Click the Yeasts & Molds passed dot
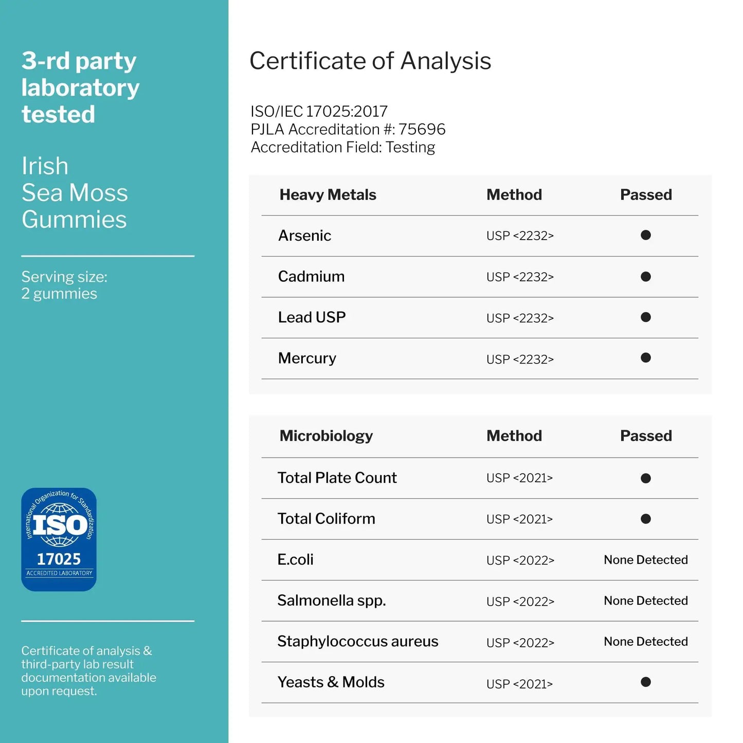The height and width of the screenshot is (743, 743). [x=646, y=682]
